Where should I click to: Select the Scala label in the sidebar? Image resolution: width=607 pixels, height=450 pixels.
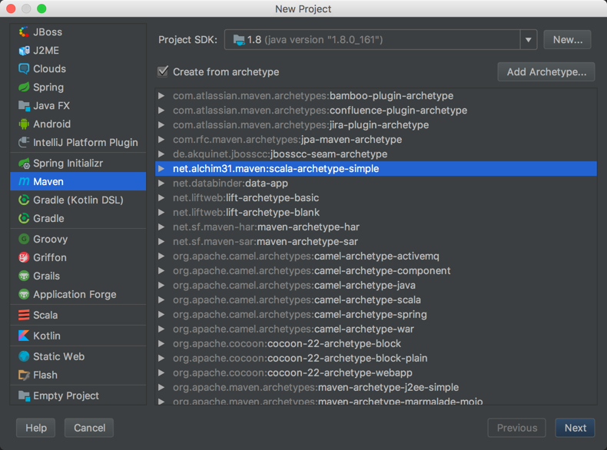[45, 315]
